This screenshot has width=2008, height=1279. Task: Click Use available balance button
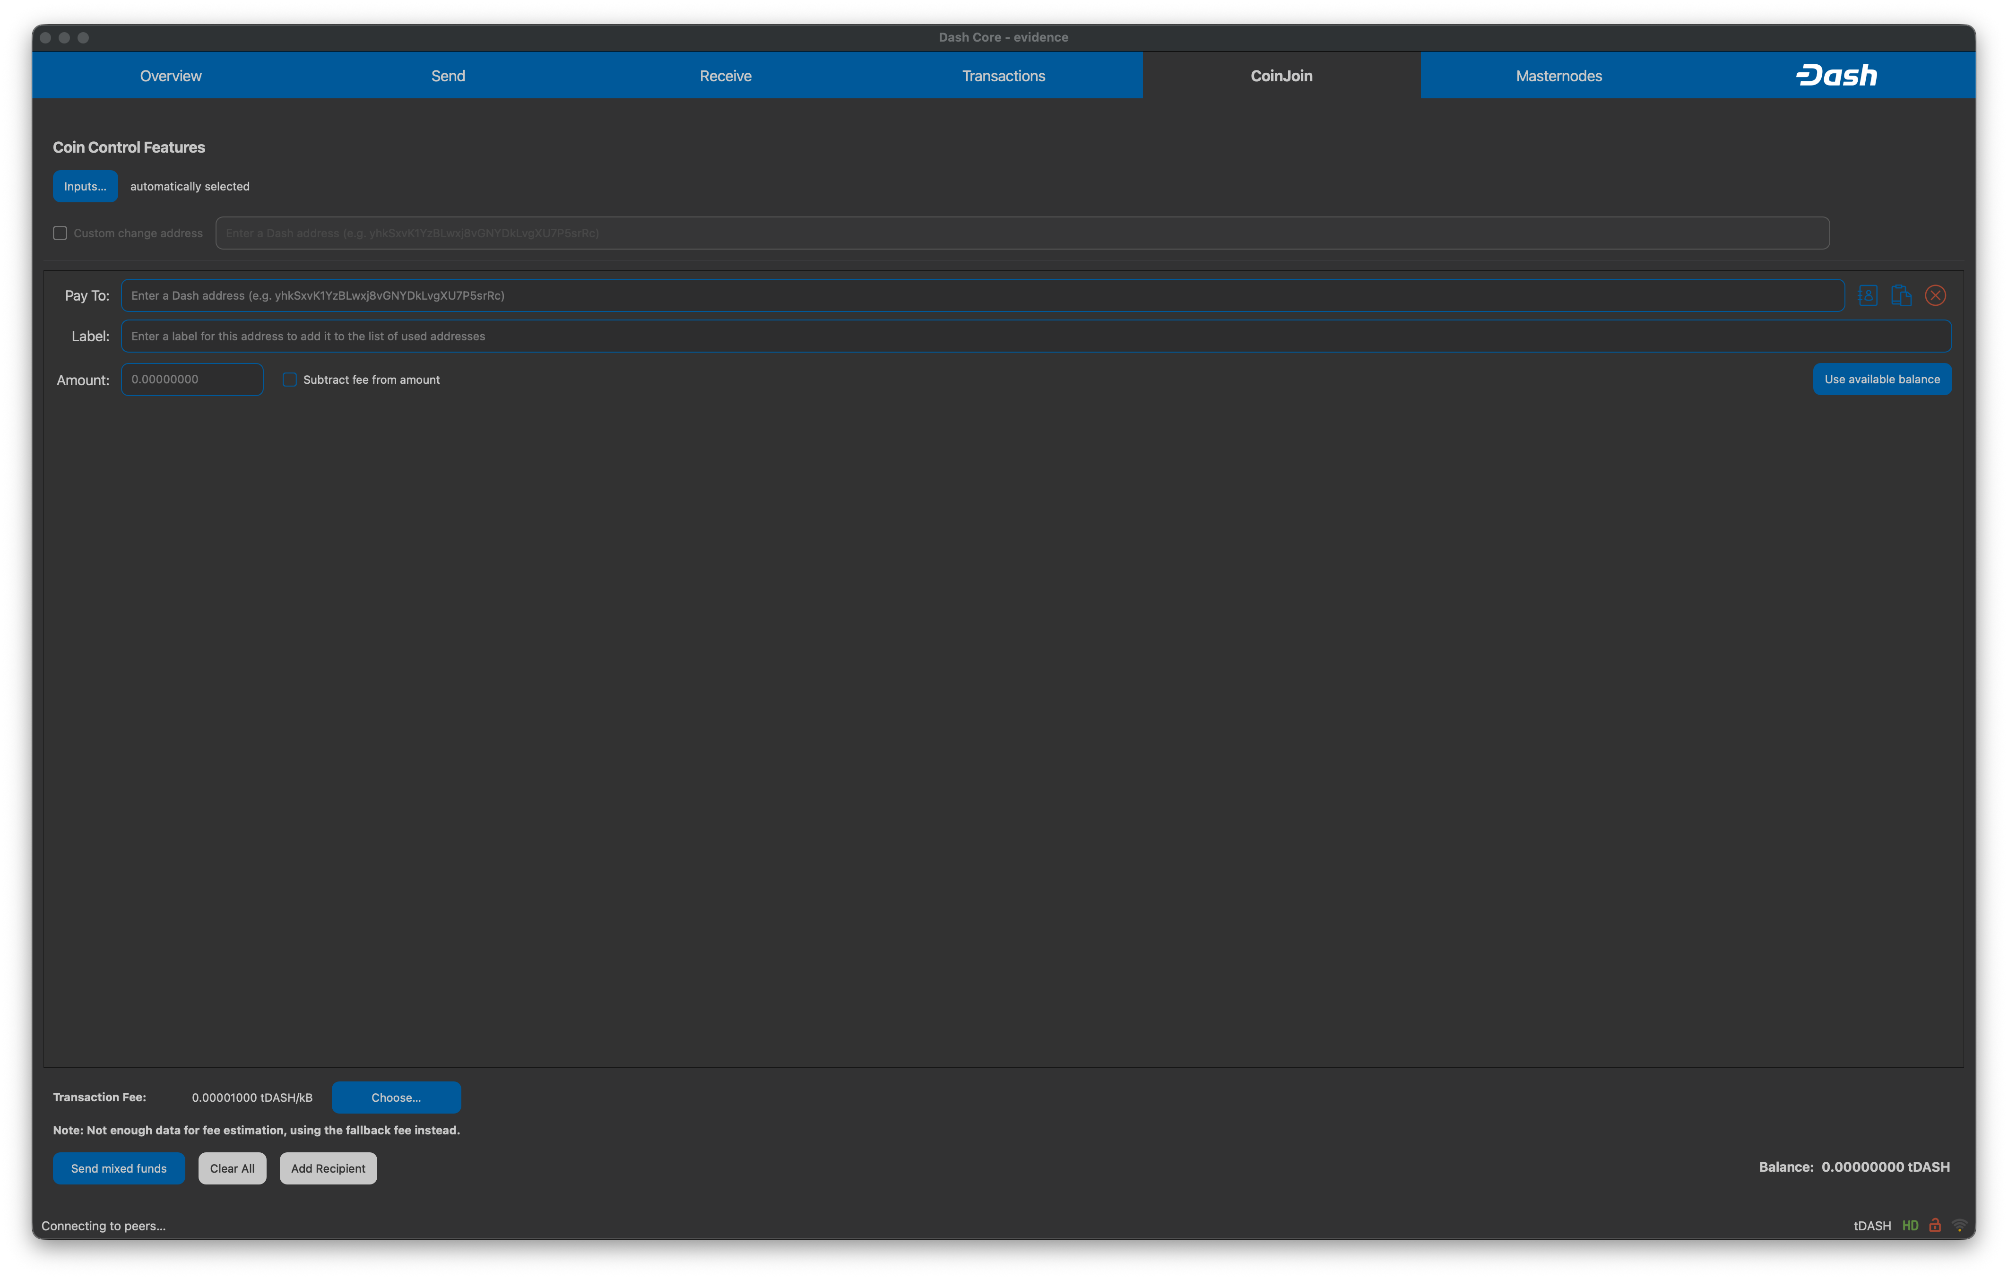[1882, 379]
